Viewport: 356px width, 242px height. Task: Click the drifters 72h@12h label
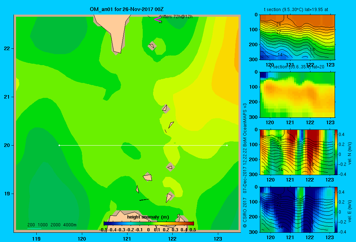coord(176,17)
